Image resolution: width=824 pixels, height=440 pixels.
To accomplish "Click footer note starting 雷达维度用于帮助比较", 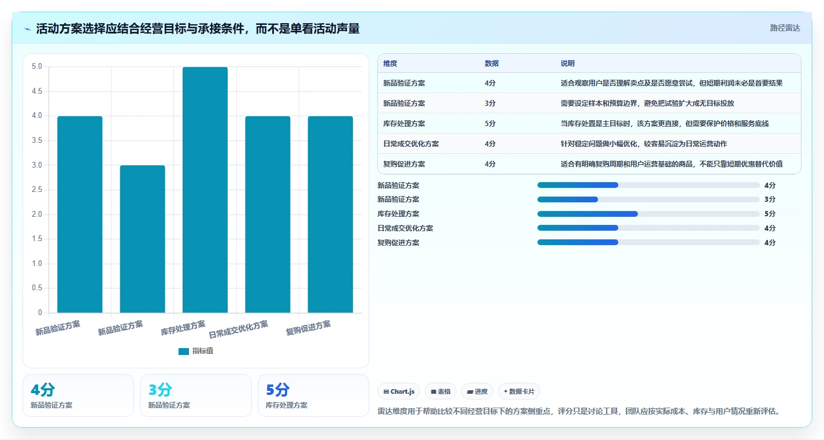I will coord(579,412).
